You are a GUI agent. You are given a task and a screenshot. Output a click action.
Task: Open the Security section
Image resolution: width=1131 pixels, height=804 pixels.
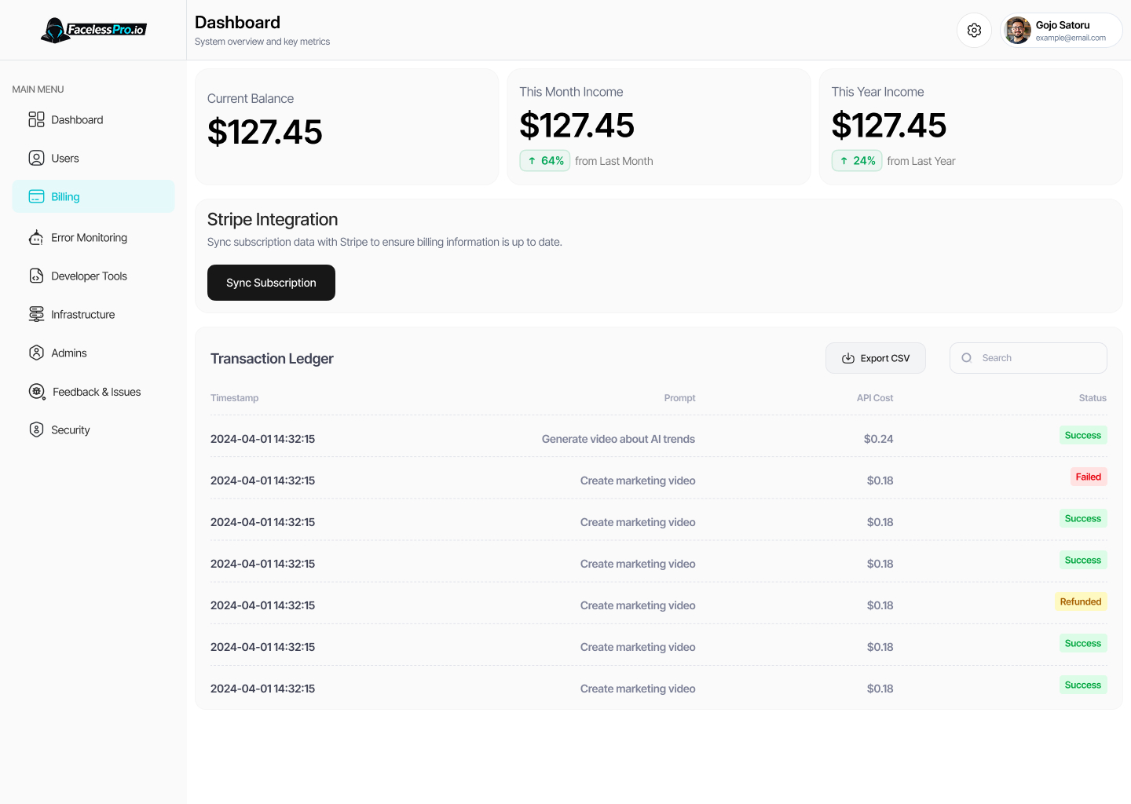(x=93, y=429)
